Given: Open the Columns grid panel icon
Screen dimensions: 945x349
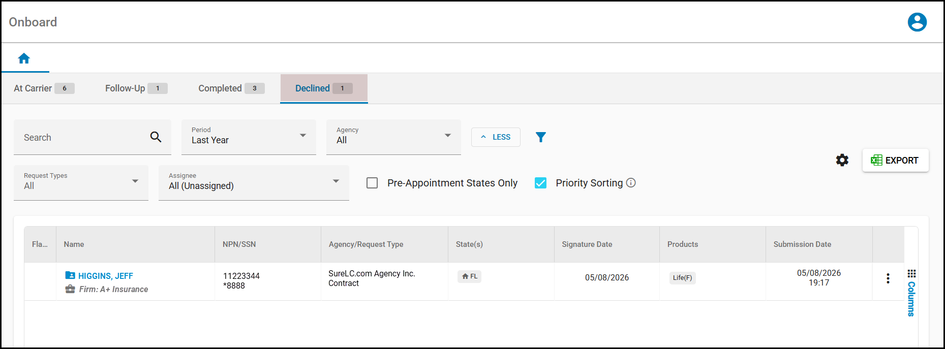Looking at the screenshot, I should pyautogui.click(x=911, y=274).
